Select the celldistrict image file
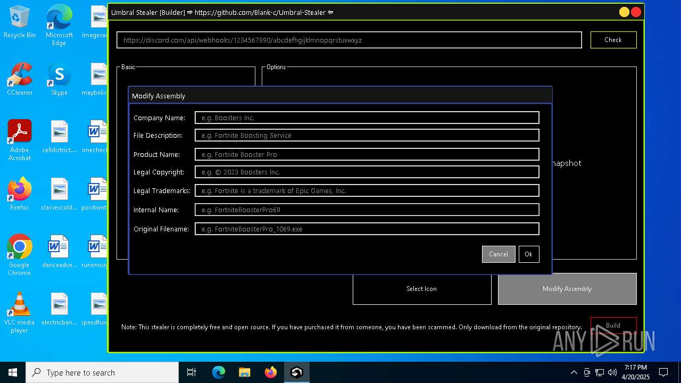 coord(59,137)
